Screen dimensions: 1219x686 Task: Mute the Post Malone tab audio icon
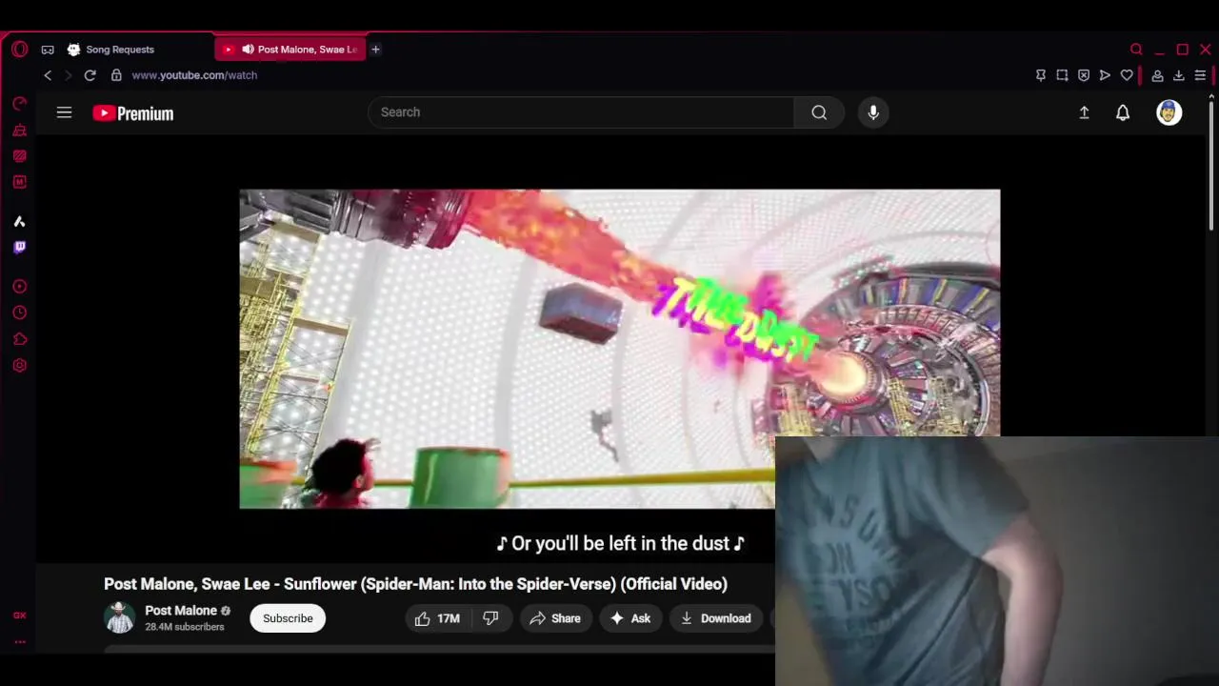click(x=248, y=50)
